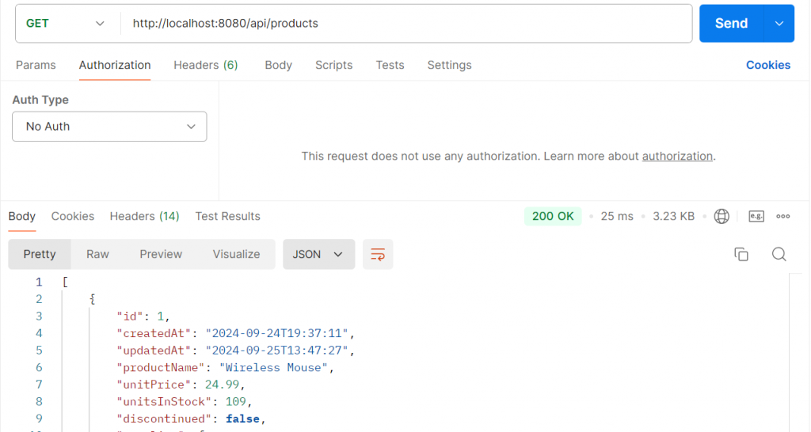The height and width of the screenshot is (432, 811).
Task: Click the 200 OK status badge
Action: [x=553, y=217]
